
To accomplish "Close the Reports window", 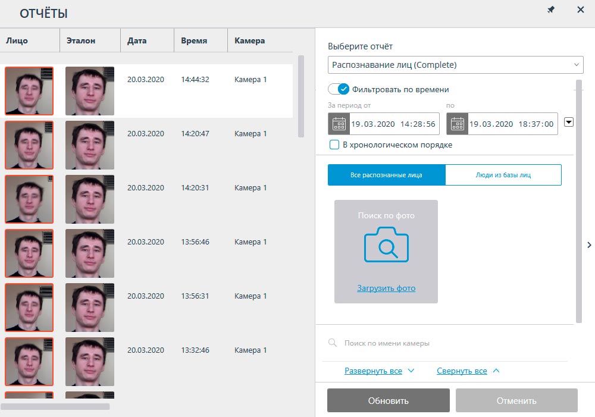I will 581,10.
